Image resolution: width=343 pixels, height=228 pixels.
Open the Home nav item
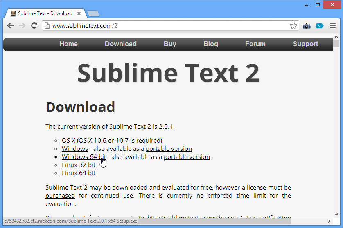68,44
